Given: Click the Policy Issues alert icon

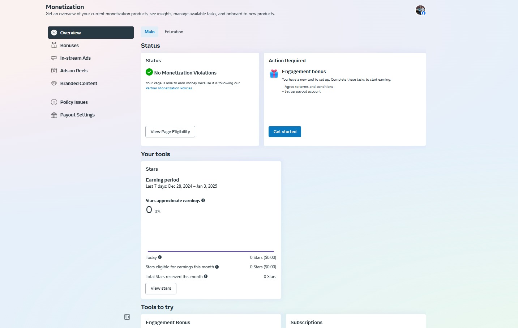Looking at the screenshot, I should (x=54, y=102).
